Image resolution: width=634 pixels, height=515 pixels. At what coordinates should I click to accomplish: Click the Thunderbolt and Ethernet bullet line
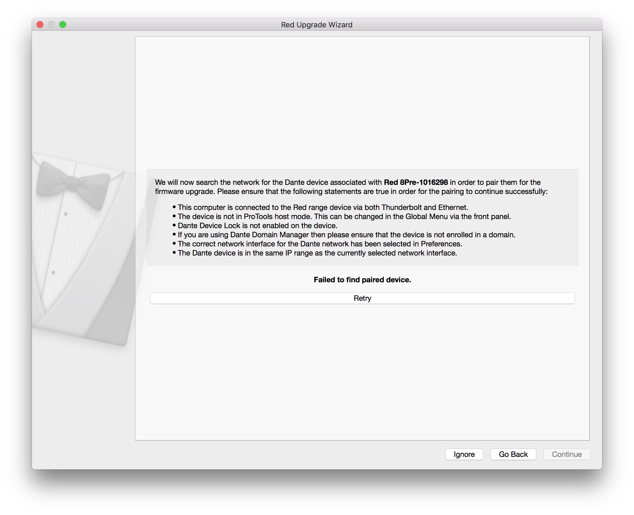pyautogui.click(x=323, y=207)
